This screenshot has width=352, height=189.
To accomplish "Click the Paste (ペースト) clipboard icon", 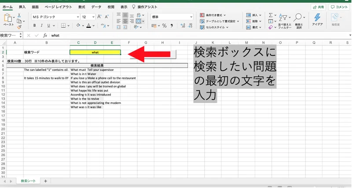I will (7, 18).
